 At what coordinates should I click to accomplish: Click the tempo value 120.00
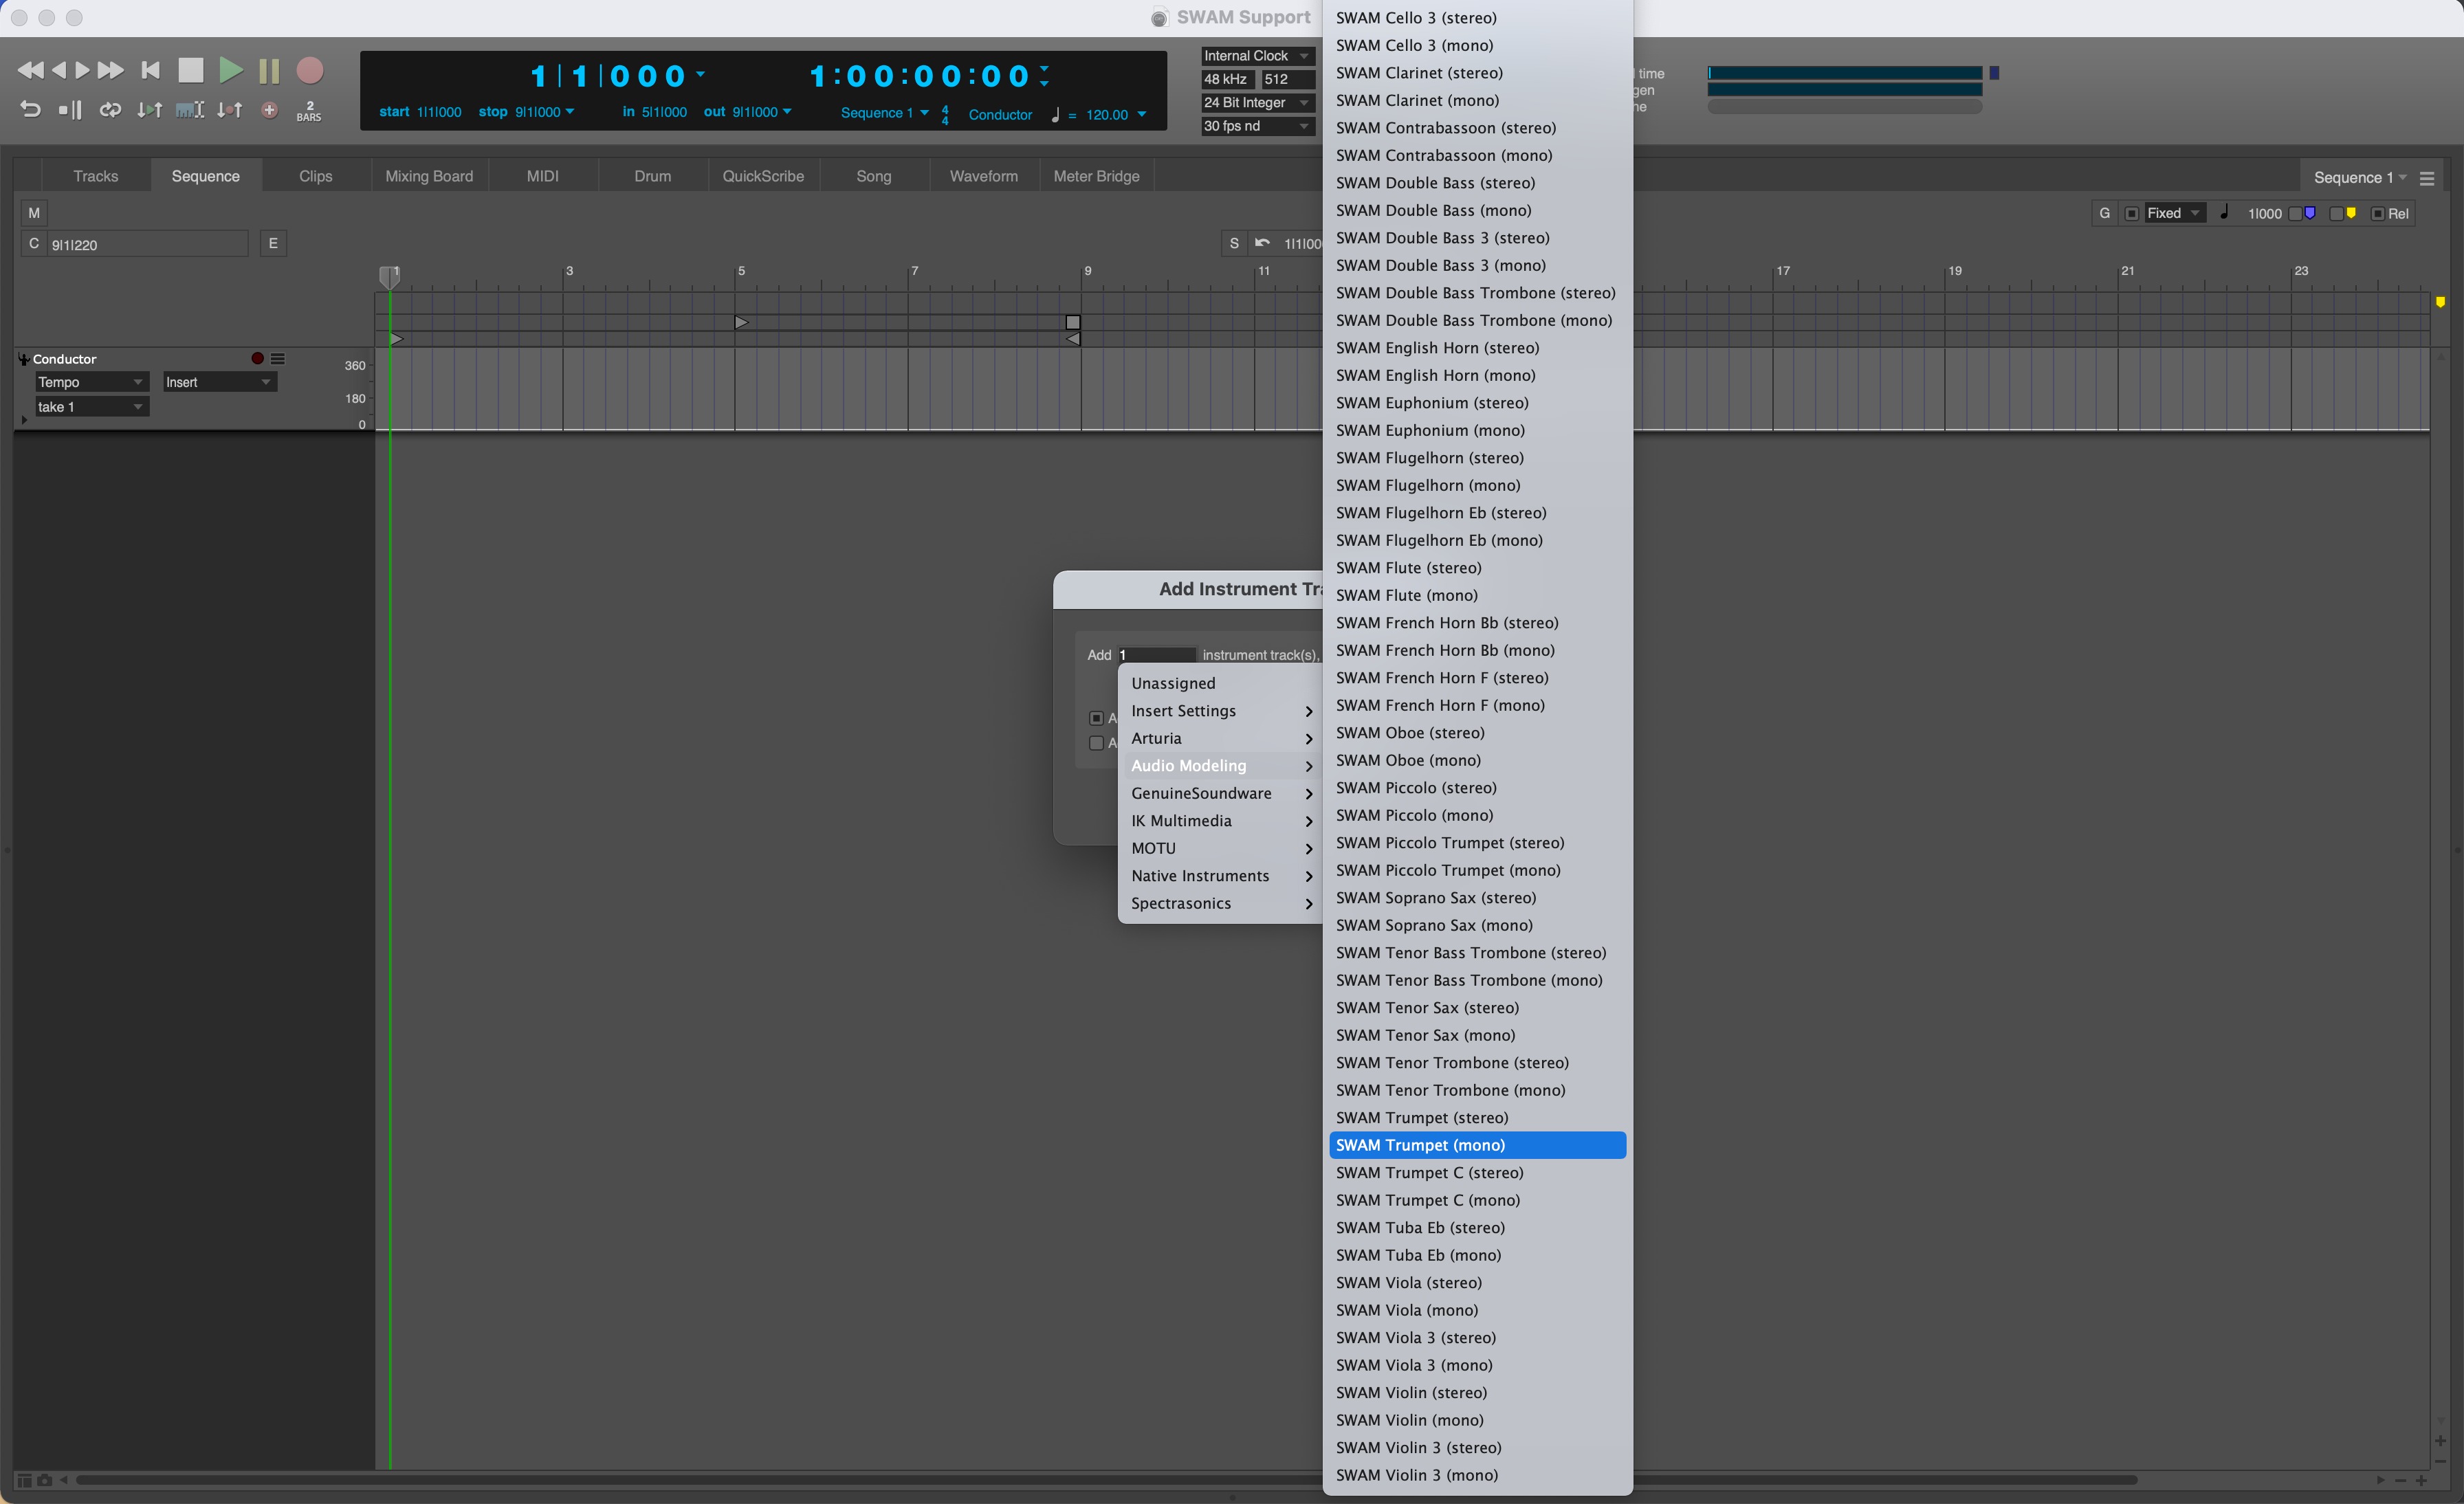(1106, 115)
